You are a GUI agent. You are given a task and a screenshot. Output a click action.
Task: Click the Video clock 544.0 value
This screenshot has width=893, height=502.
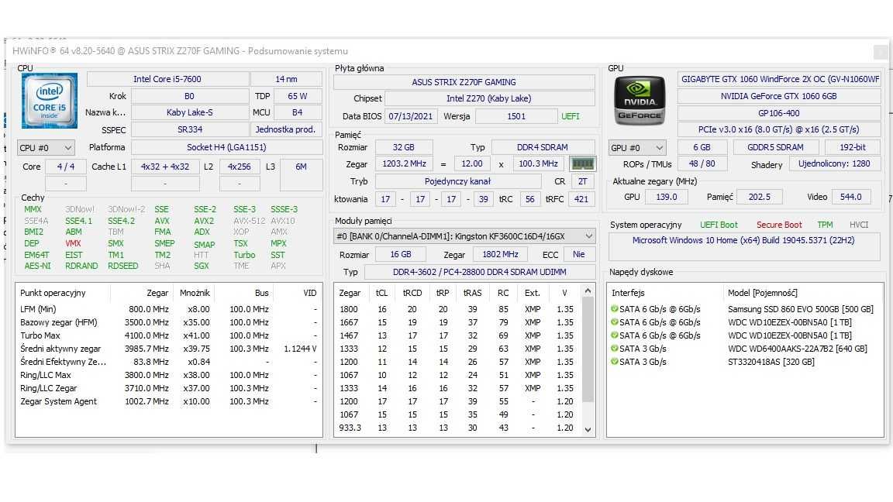851,196
